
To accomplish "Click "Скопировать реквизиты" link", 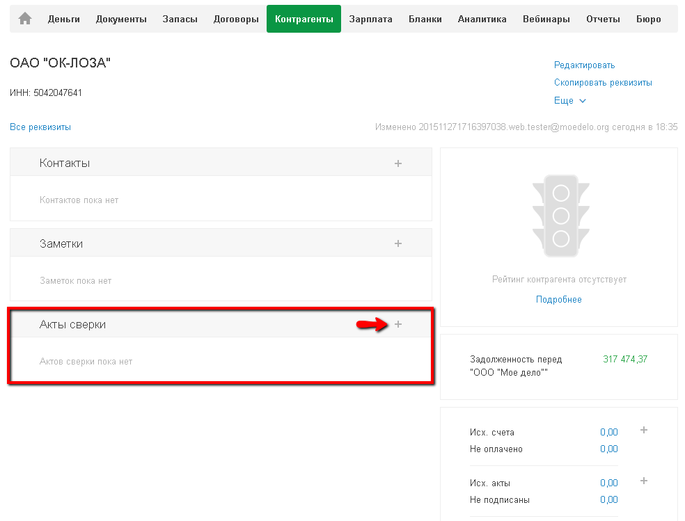I will point(603,83).
